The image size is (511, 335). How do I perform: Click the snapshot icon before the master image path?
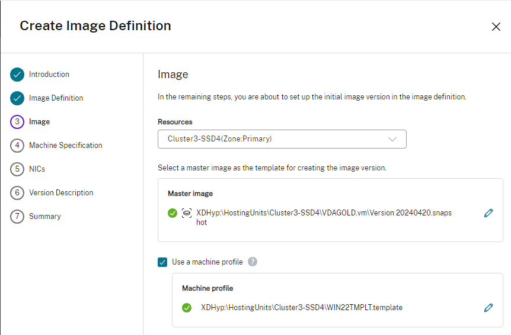pyautogui.click(x=187, y=213)
